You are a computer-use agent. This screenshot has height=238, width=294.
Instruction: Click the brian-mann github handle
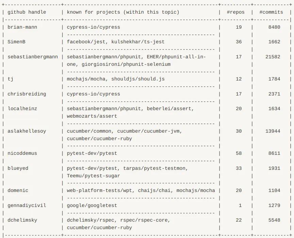tap(22, 27)
